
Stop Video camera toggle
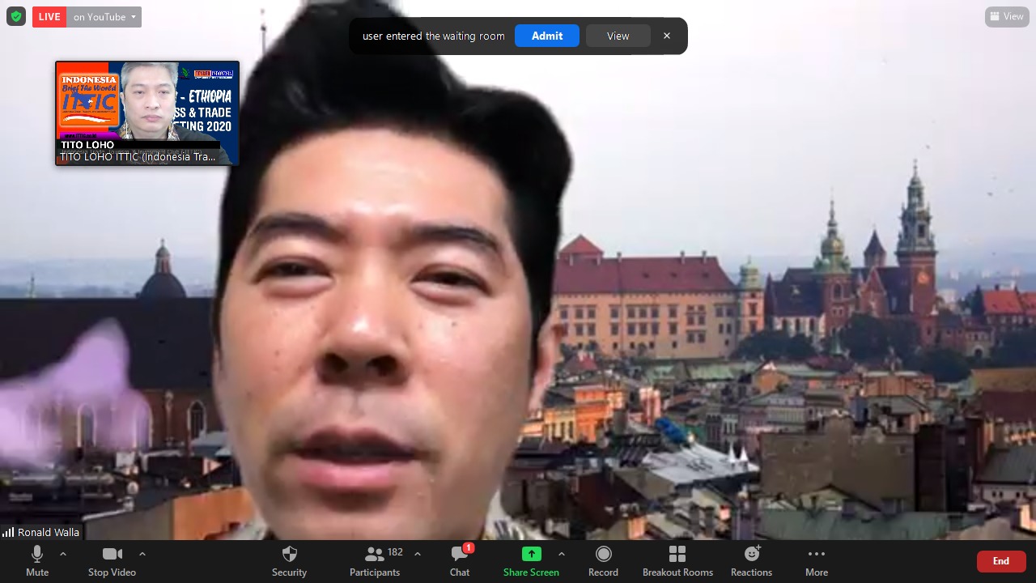[x=112, y=560]
